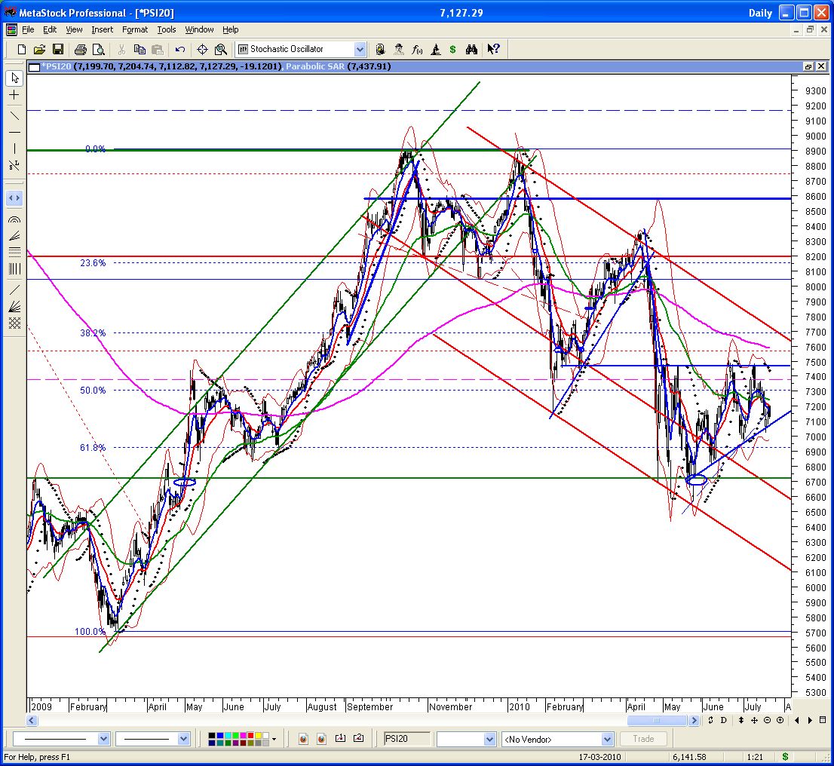Select the crosshair tool in left toolbar
Screen dimensions: 834x766
coord(14,95)
